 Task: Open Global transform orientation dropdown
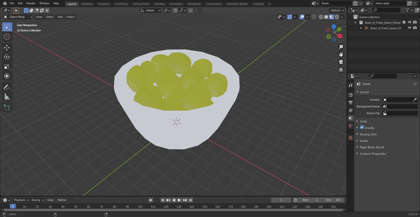(150, 10)
